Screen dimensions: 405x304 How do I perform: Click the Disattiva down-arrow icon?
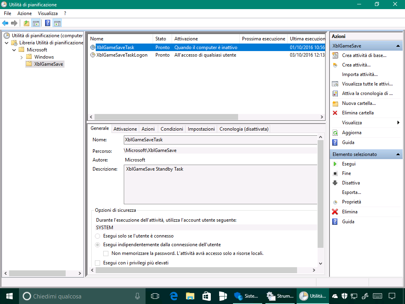pos(335,183)
